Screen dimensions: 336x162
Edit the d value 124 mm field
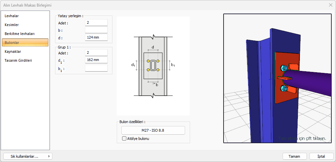point(96,37)
